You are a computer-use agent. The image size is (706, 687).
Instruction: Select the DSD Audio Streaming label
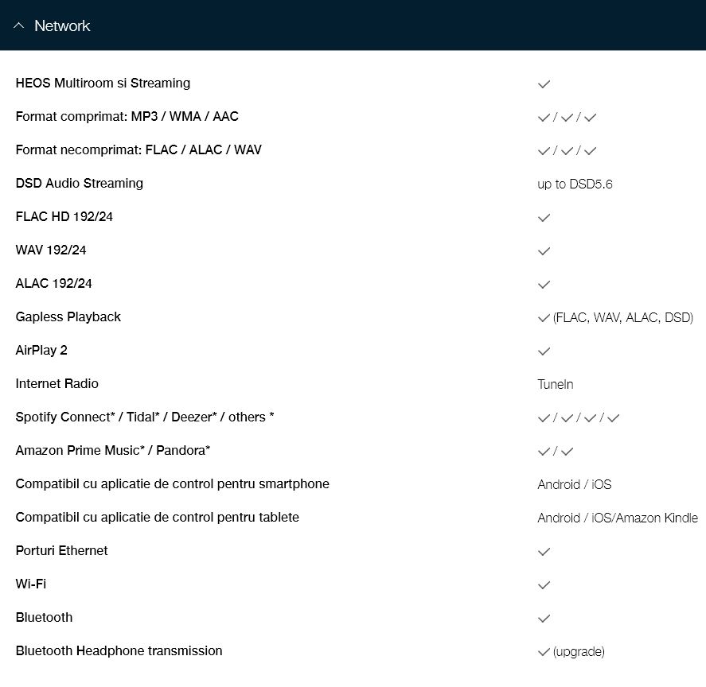80,183
